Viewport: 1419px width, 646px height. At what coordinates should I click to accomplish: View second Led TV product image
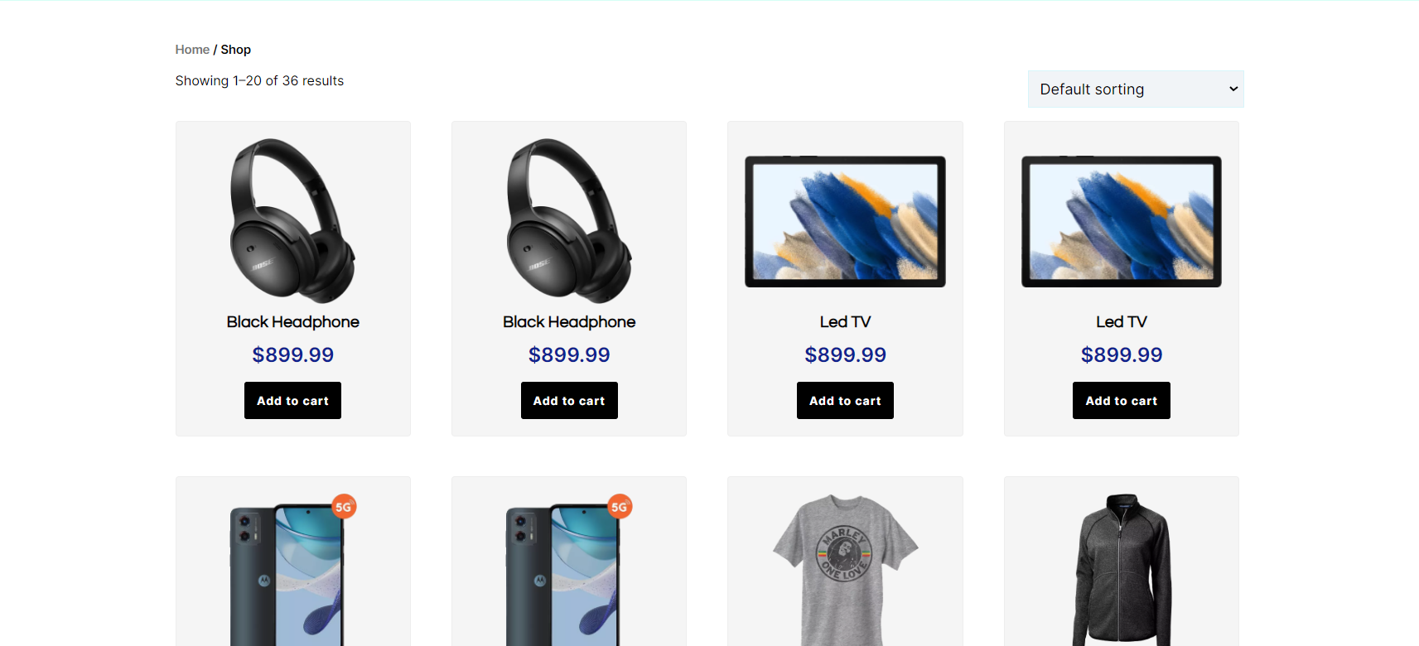[x=1122, y=221]
